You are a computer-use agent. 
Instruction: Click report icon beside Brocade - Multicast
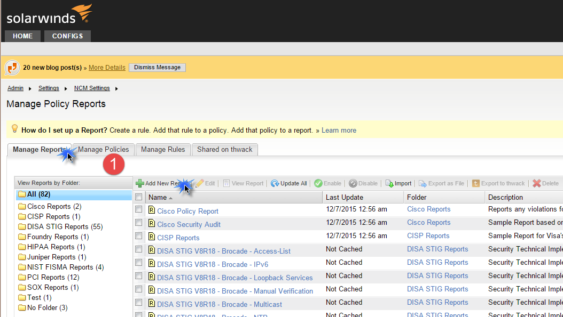pyautogui.click(x=152, y=303)
